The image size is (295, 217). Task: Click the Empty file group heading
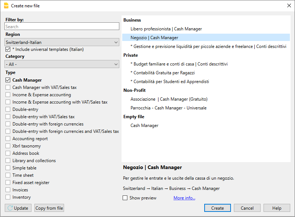coord(134,117)
